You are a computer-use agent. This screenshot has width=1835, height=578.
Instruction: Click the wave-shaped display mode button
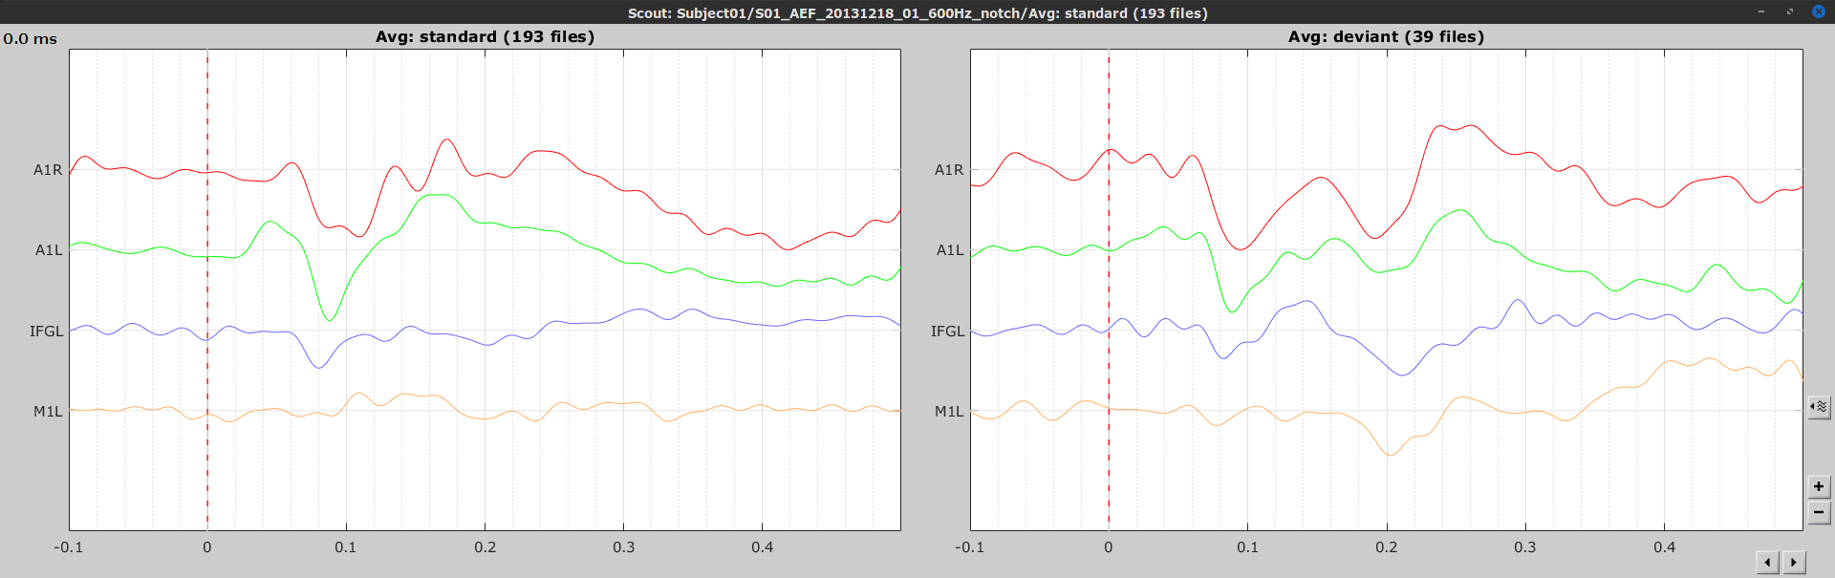[1819, 407]
